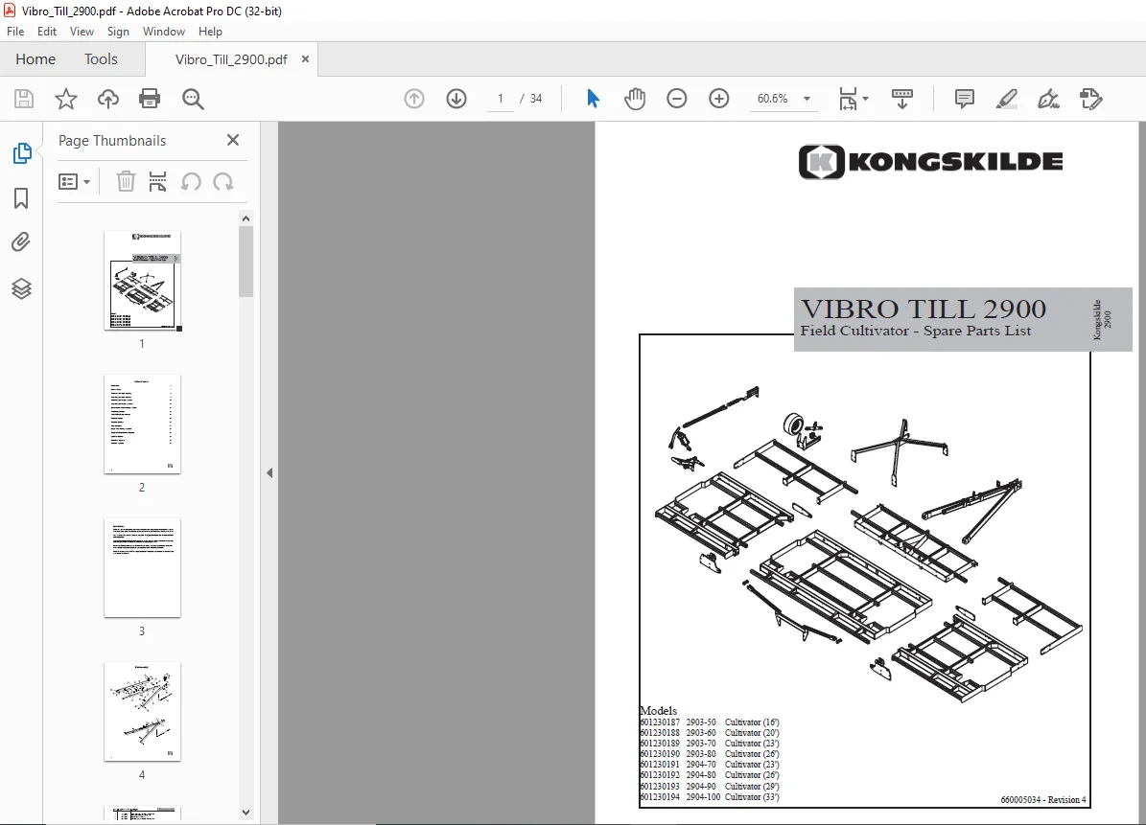Image resolution: width=1146 pixels, height=825 pixels.
Task: Zoom in with plus icon
Action: pyautogui.click(x=719, y=99)
